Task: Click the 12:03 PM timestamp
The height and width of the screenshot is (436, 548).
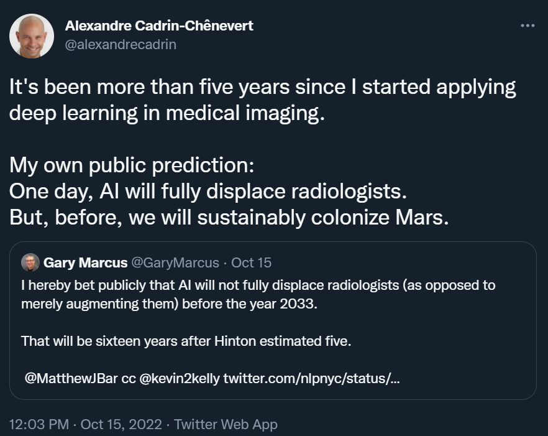Action: 39,424
